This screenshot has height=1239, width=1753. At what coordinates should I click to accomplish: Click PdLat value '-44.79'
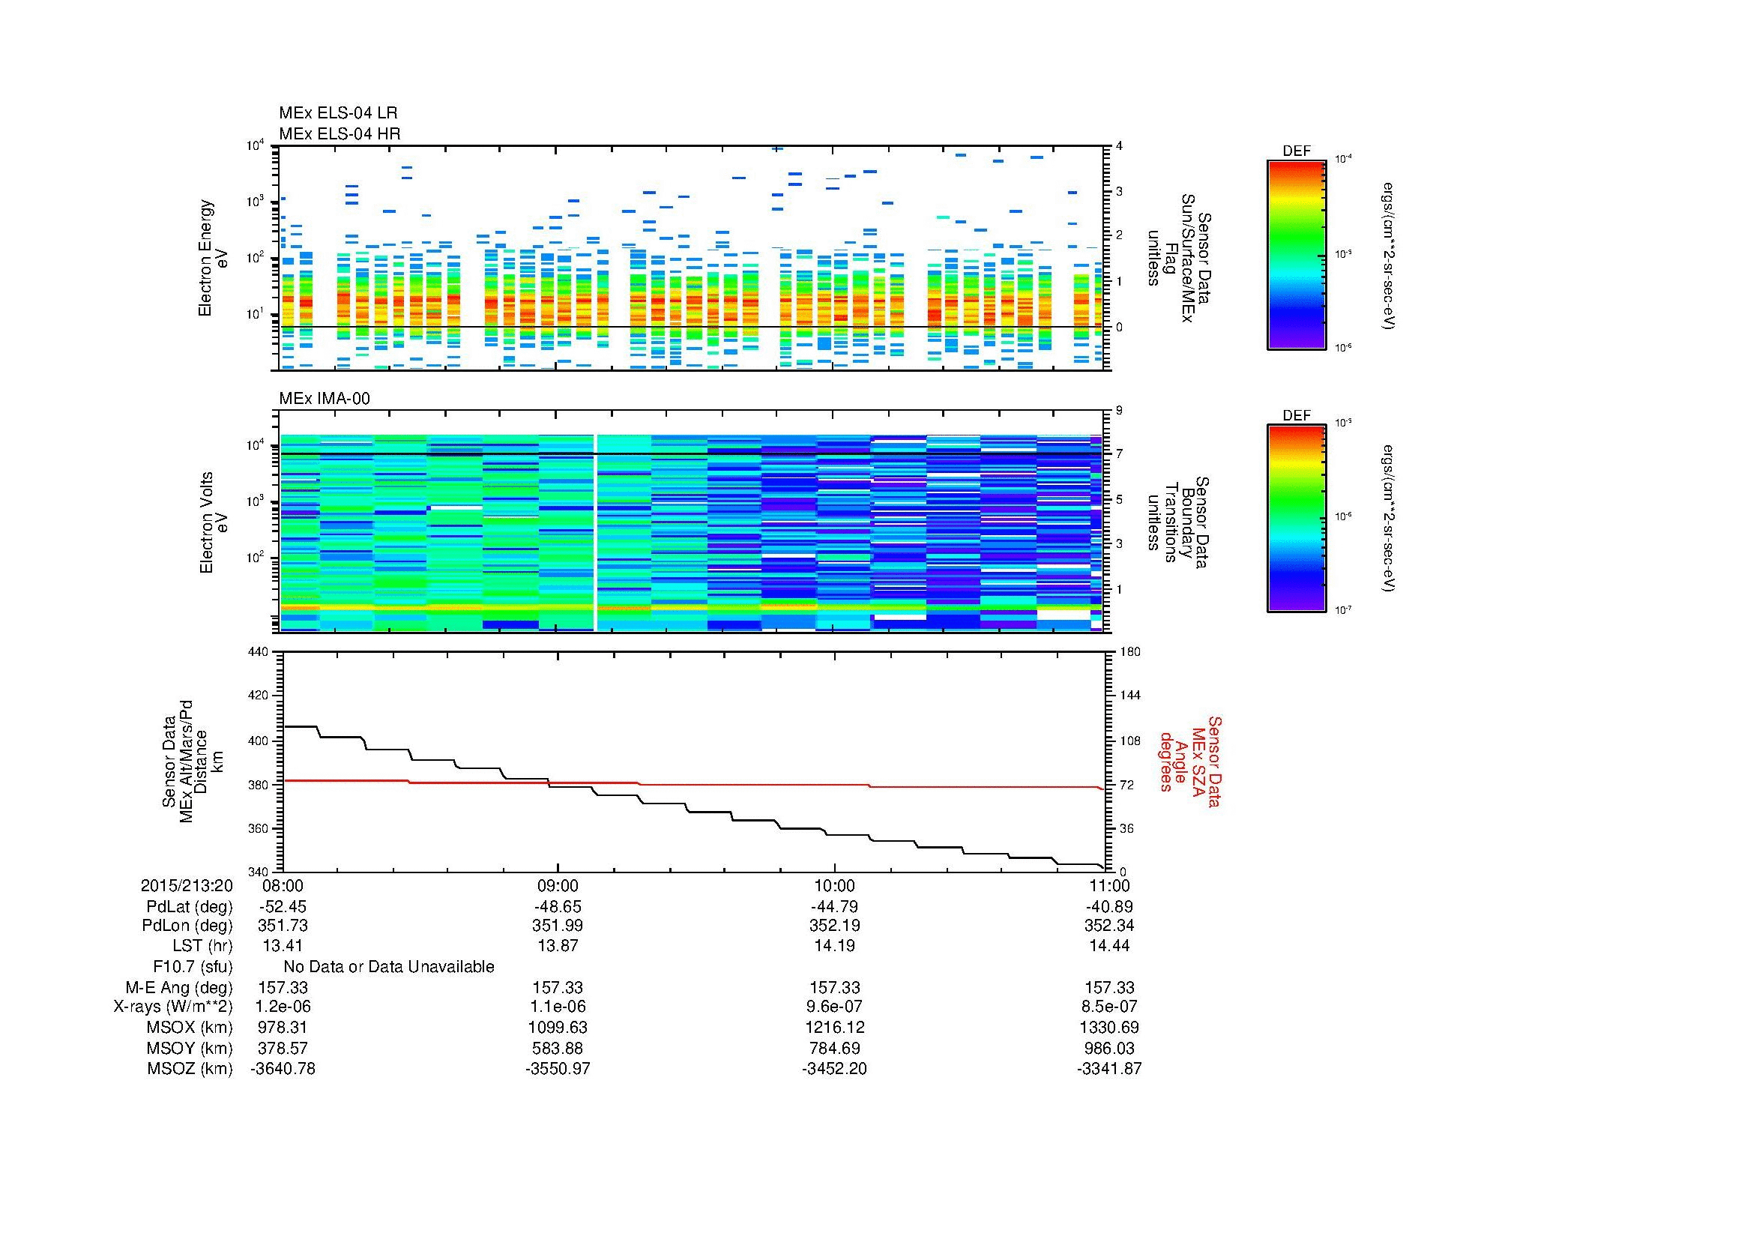tap(834, 907)
